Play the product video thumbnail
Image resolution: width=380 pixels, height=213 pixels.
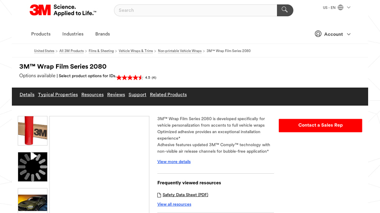(32, 167)
